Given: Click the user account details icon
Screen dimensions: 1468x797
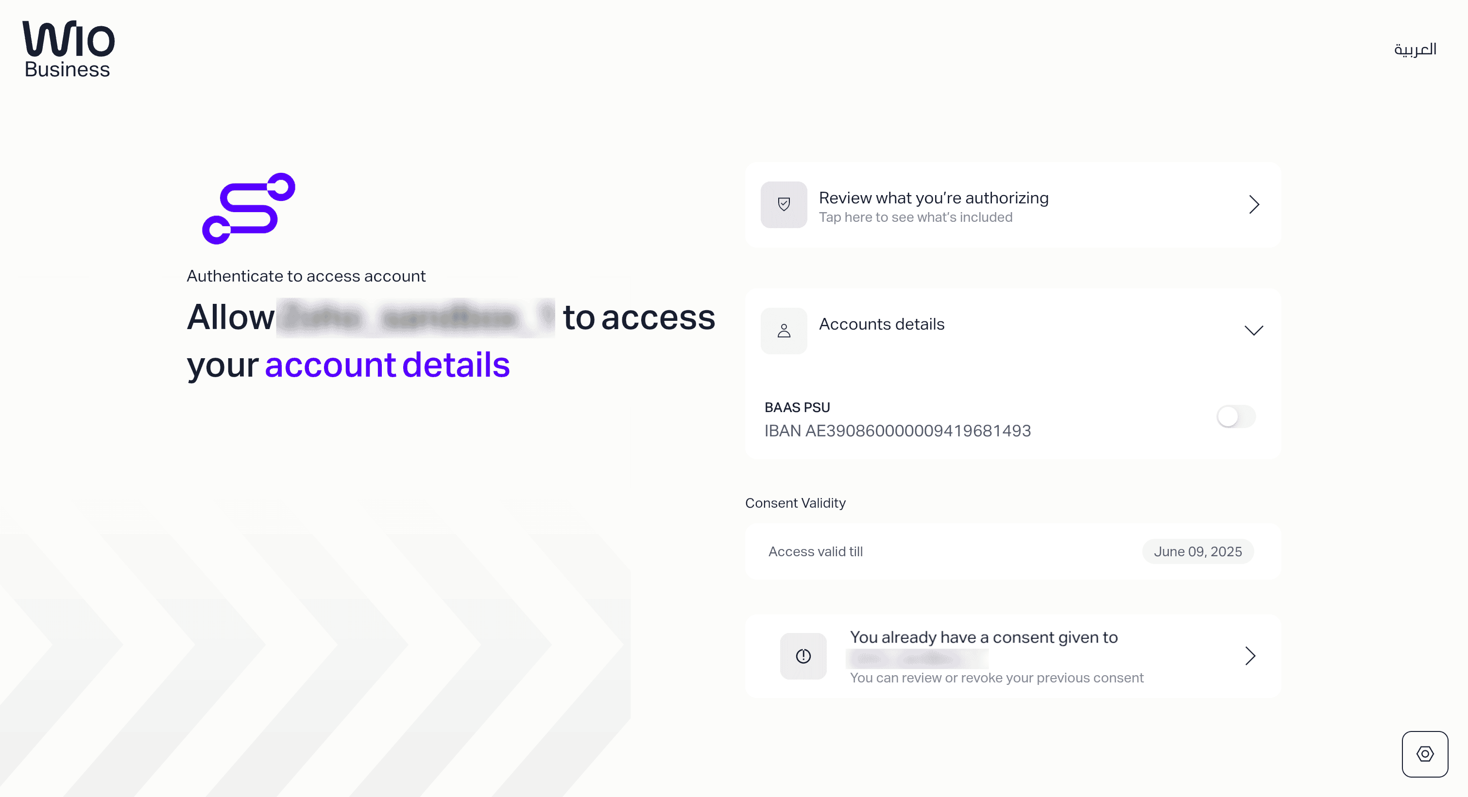Looking at the screenshot, I should [x=785, y=330].
